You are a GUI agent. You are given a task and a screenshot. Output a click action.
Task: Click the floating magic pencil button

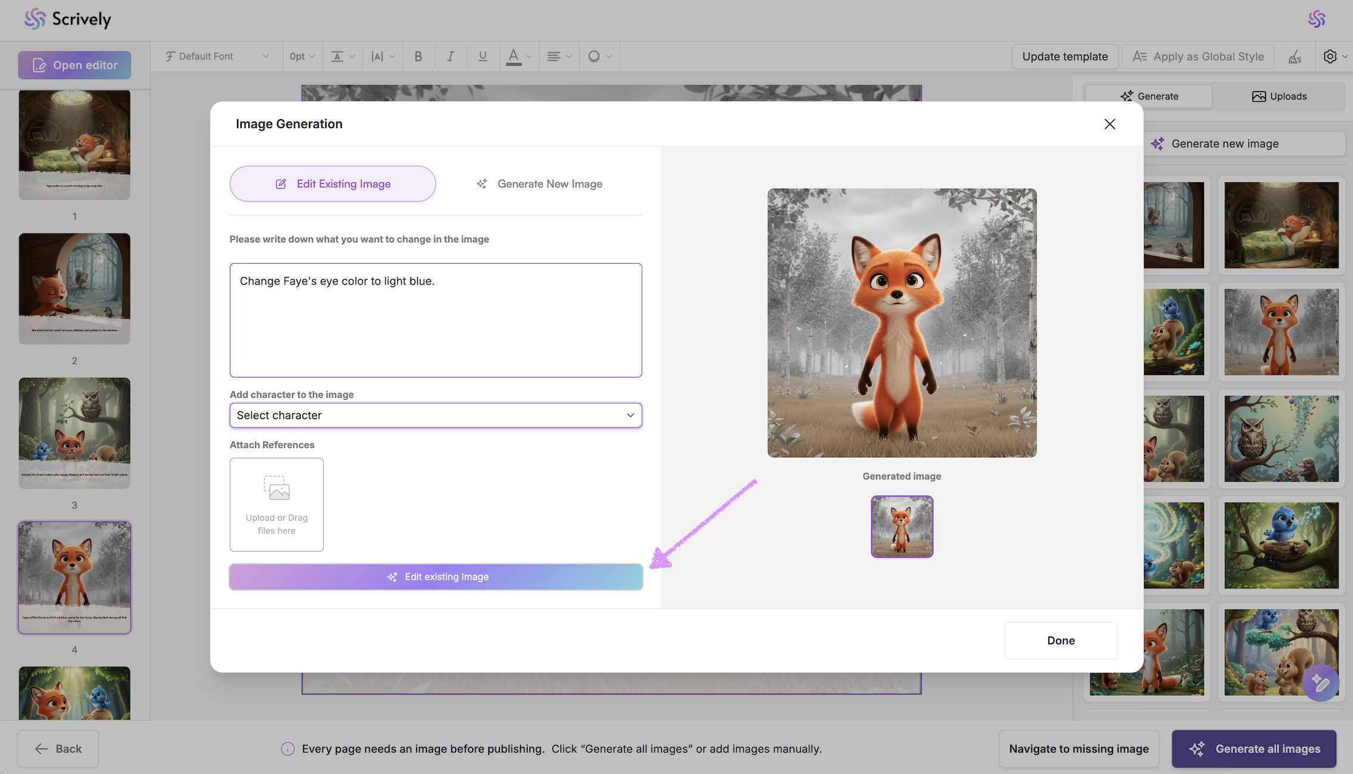coord(1320,682)
